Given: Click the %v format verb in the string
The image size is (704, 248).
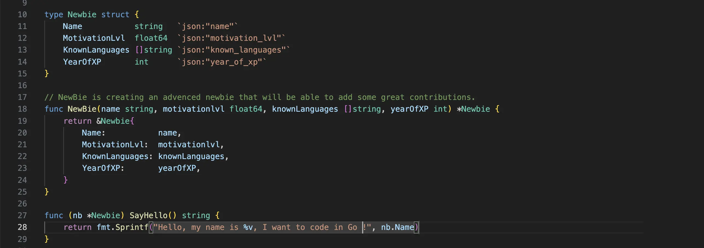Looking at the screenshot, I should point(248,227).
